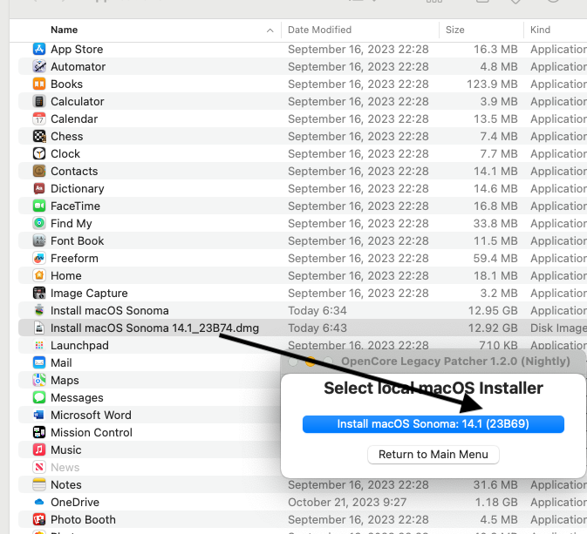Select the Microsoft Word icon
Viewport: 587px width, 534px height.
(39, 415)
